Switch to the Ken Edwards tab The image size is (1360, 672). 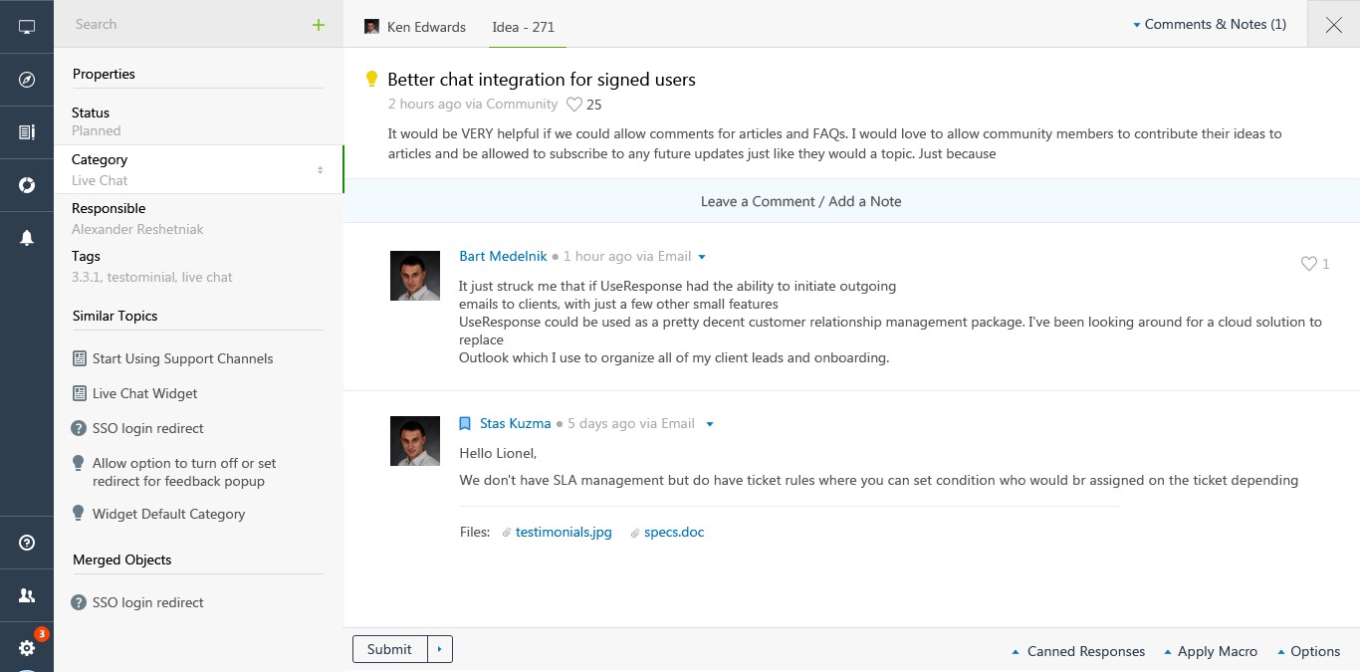click(415, 27)
